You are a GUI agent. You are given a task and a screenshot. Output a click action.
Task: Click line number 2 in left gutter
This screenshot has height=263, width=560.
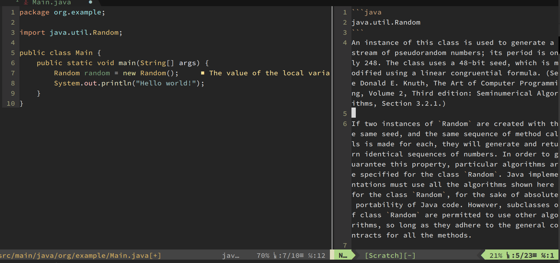pos(13,22)
